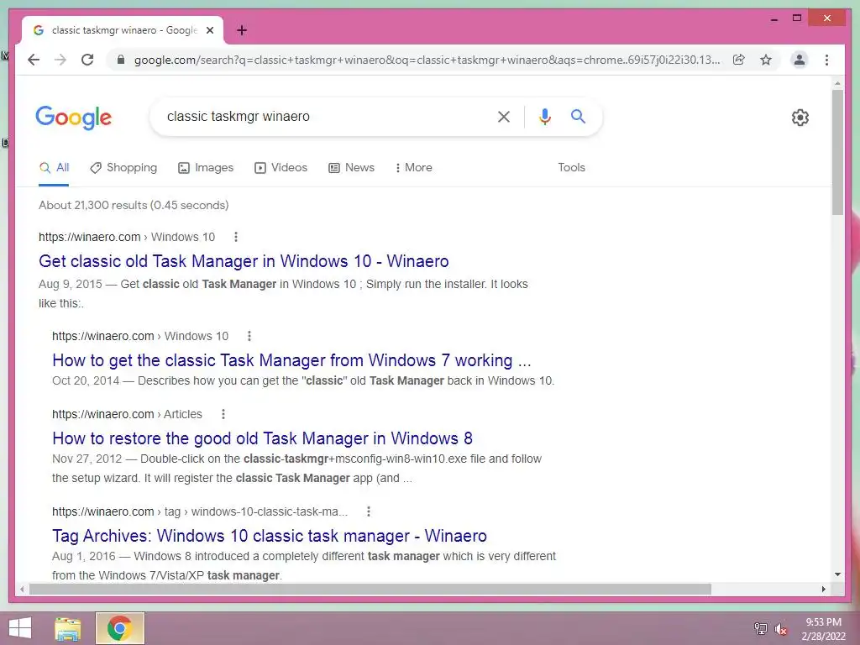Click the horizontal scroll left arrow

tap(22, 589)
